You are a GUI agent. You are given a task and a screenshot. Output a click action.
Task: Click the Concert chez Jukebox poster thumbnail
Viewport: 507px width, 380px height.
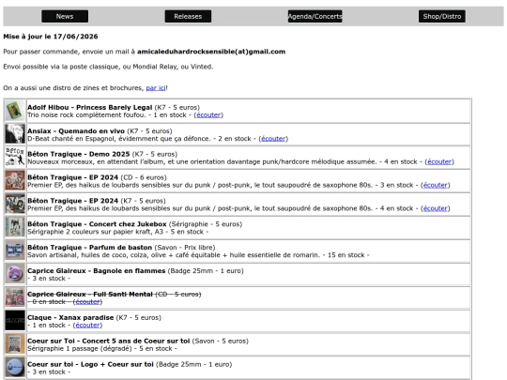coord(15,227)
